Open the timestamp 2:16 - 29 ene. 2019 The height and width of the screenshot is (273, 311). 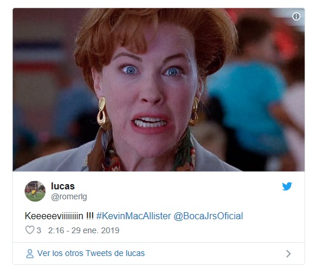[84, 230]
